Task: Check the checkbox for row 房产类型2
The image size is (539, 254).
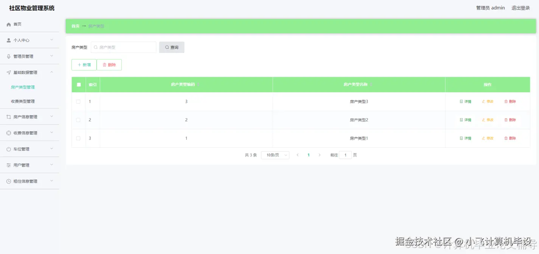Action: click(78, 120)
